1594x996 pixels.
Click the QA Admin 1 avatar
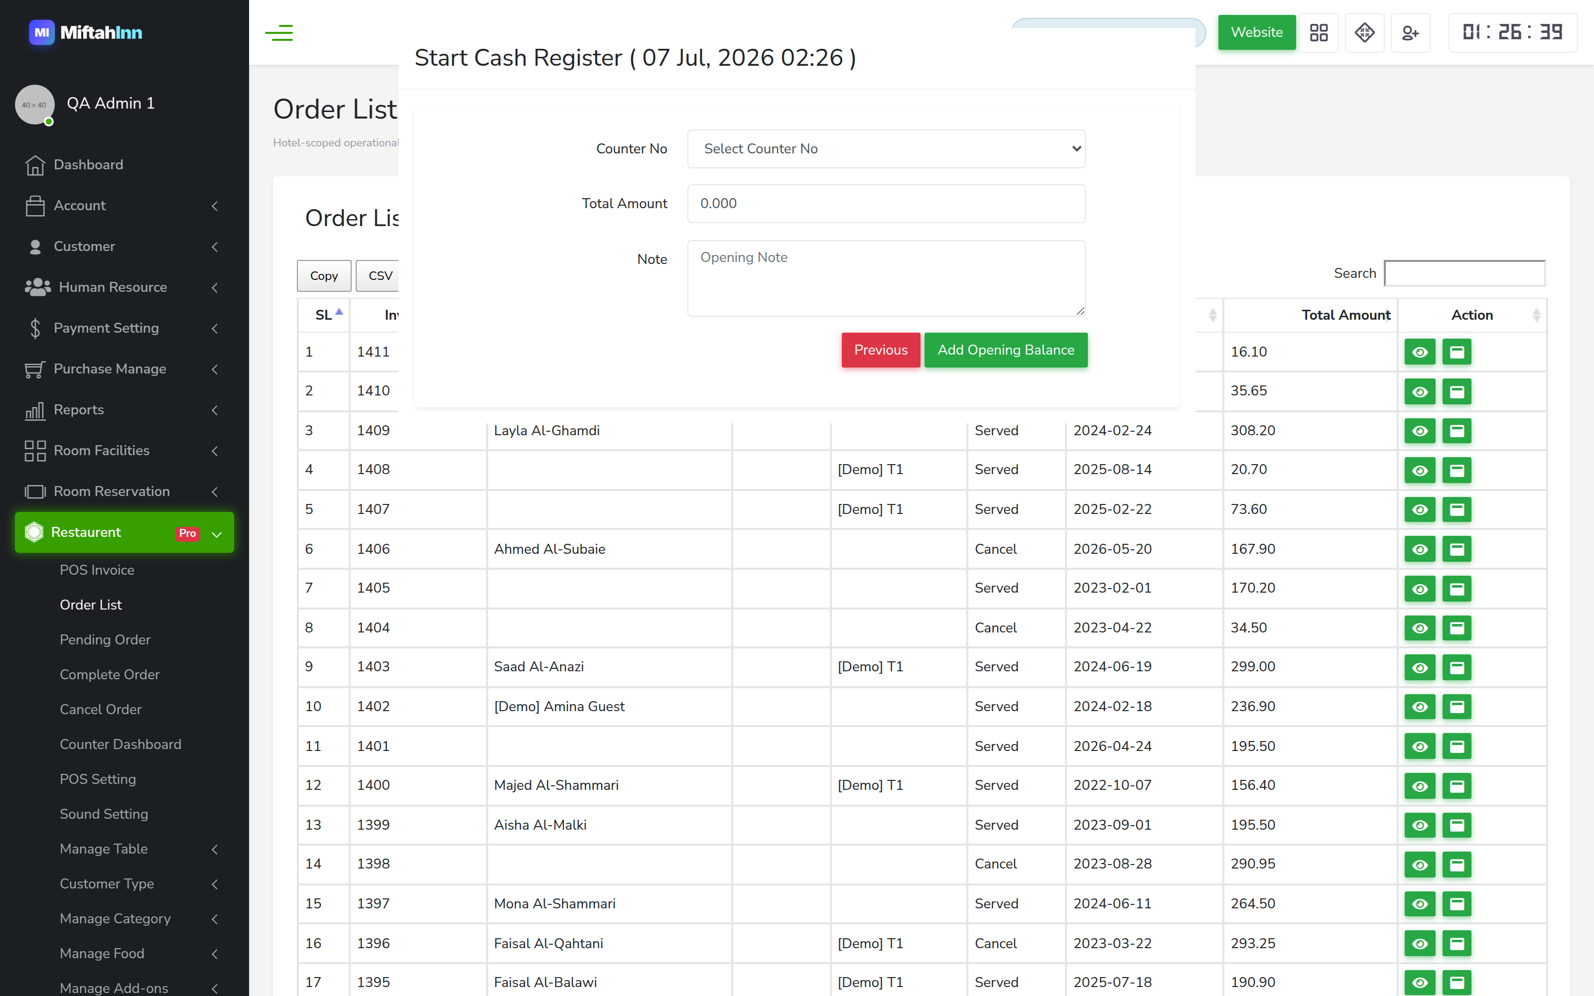(x=34, y=104)
